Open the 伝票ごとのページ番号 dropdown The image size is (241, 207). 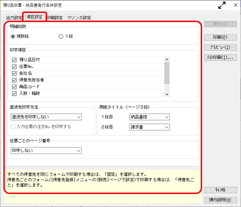pyautogui.click(x=46, y=151)
